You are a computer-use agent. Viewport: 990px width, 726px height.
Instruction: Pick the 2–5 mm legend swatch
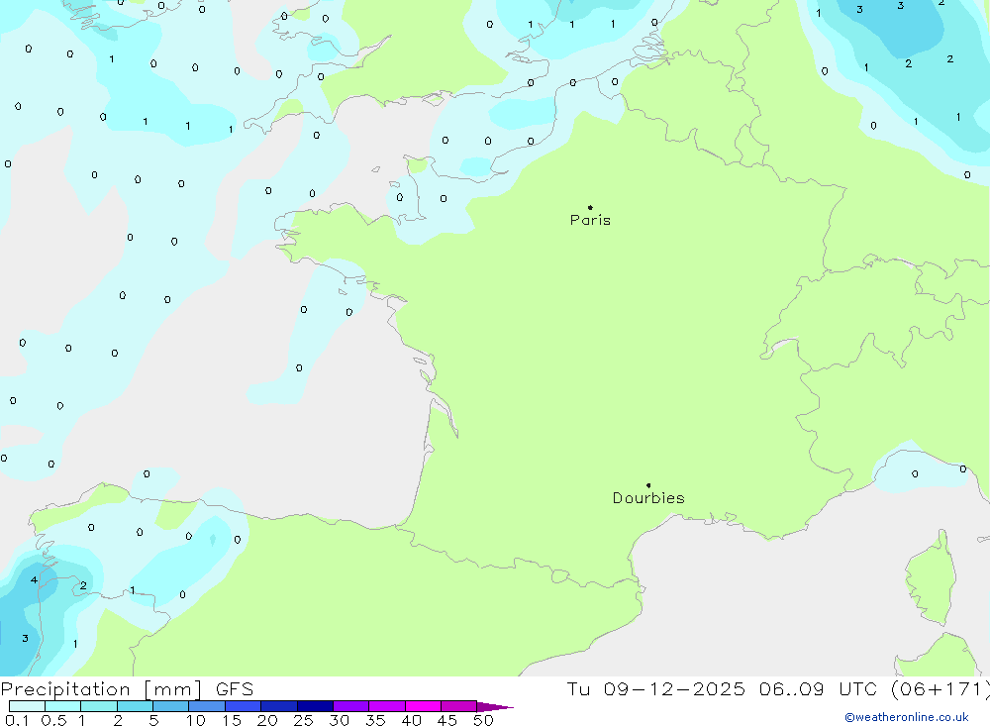[135, 706]
